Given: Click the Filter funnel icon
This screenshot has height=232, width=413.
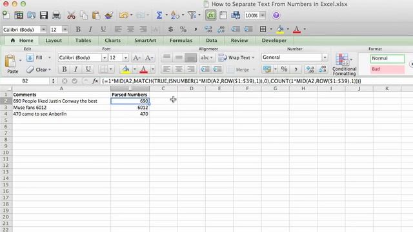Looking at the screenshot, I should (192, 15).
